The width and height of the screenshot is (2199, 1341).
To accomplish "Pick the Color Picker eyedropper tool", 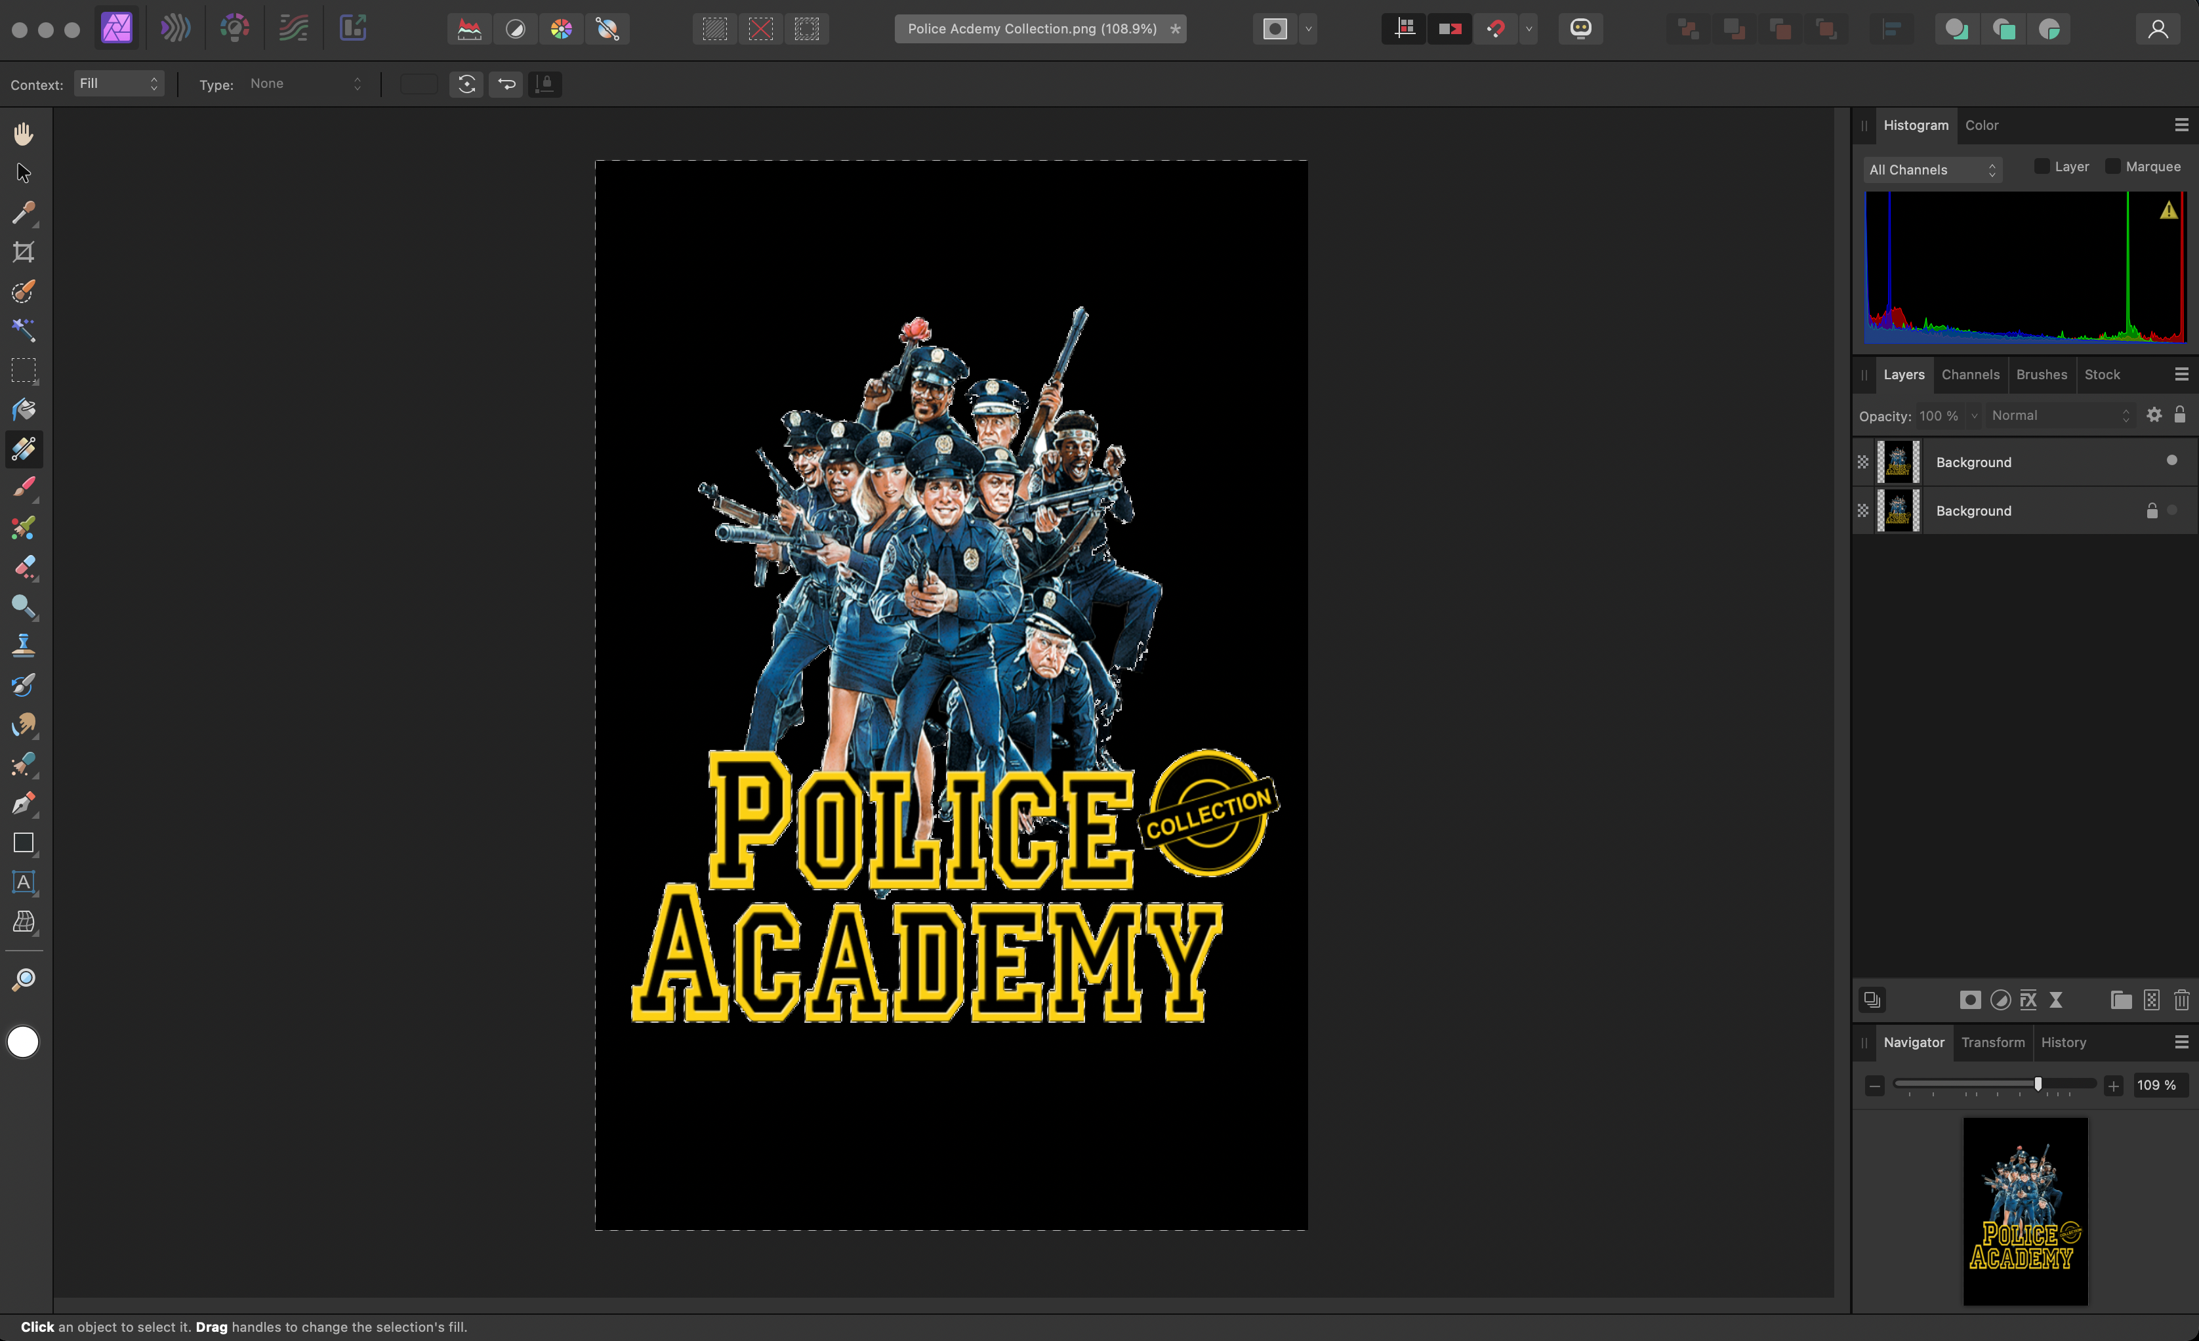I will tap(23, 213).
